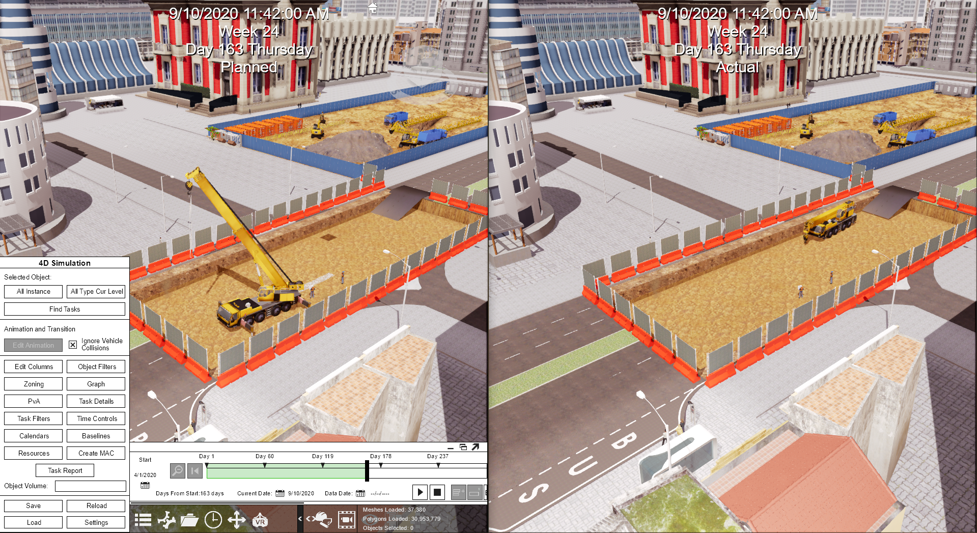The image size is (977, 533).
Task: Collapse the bottom toolbar with left chevron
Action: pyautogui.click(x=300, y=519)
